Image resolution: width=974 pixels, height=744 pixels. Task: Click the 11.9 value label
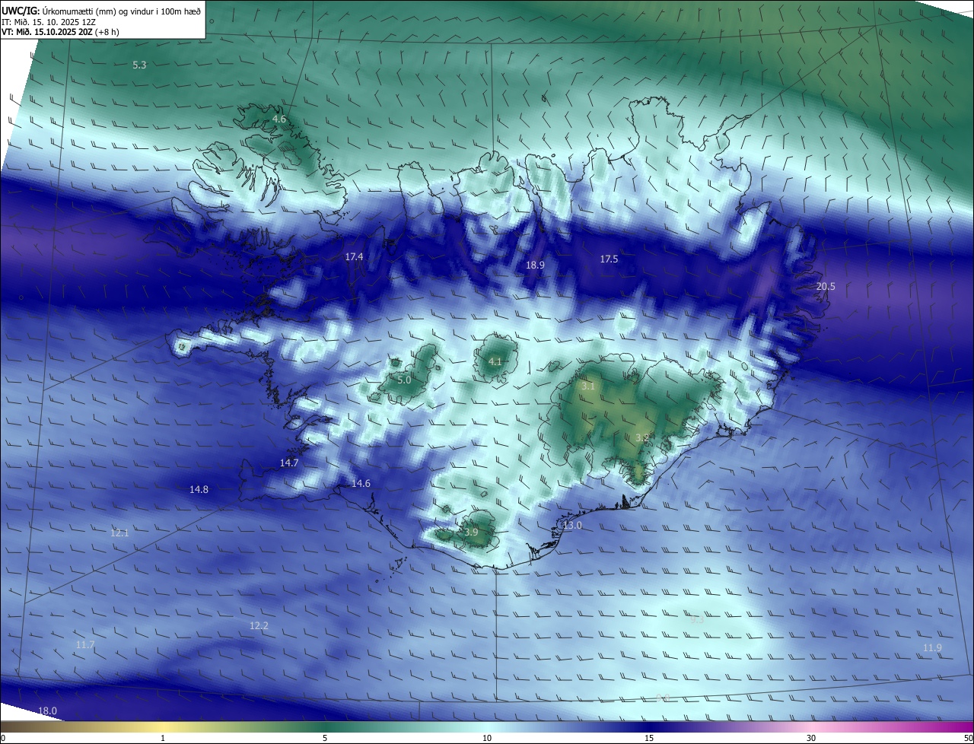point(932,648)
